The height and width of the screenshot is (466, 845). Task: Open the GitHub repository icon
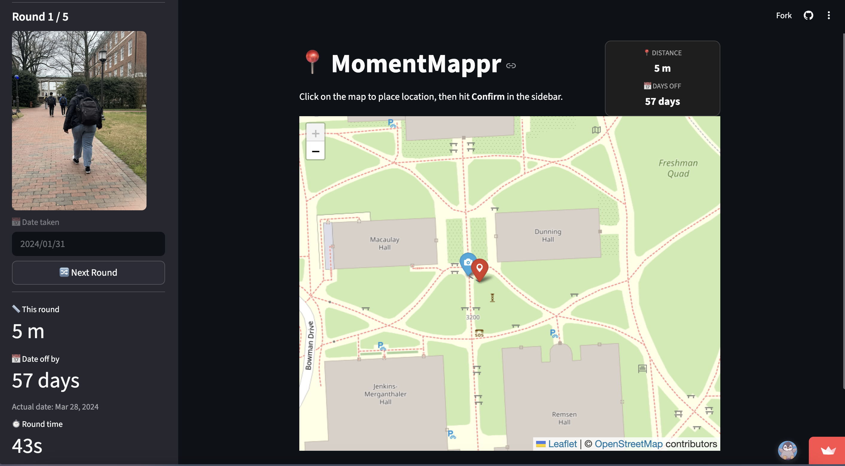pyautogui.click(x=808, y=16)
